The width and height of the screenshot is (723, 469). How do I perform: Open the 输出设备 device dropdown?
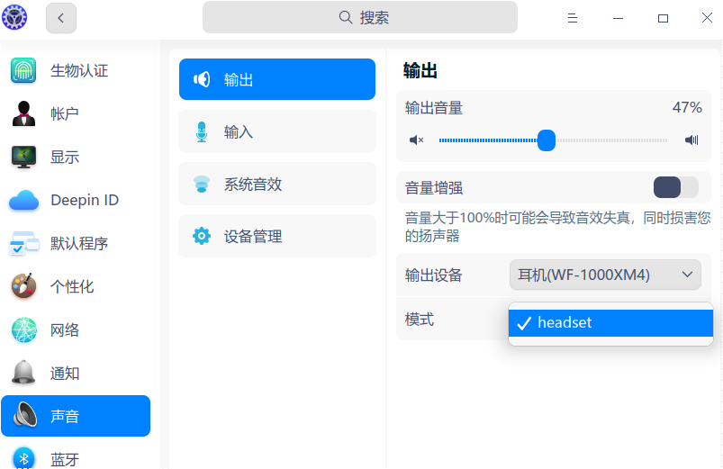click(605, 275)
